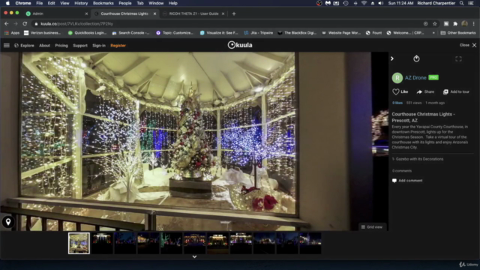Share this panorama post
The width and height of the screenshot is (480, 270).
[x=425, y=91]
